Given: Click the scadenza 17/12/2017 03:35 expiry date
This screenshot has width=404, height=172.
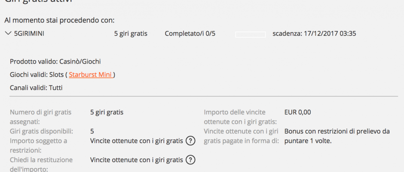Looking at the screenshot, I should tap(314, 34).
